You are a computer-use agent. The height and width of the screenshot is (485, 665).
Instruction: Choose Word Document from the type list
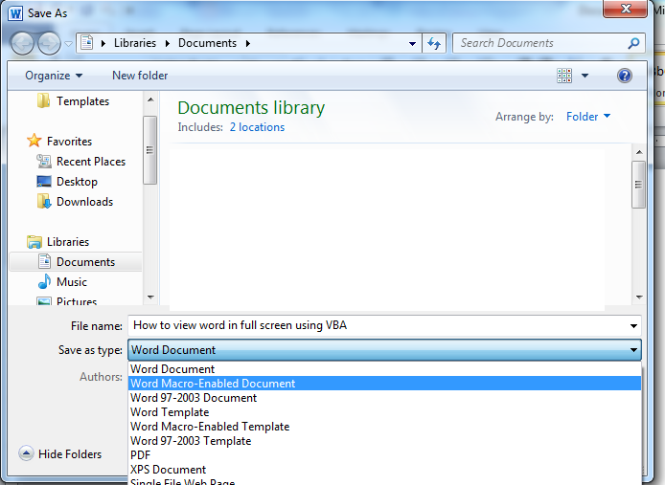384,369
